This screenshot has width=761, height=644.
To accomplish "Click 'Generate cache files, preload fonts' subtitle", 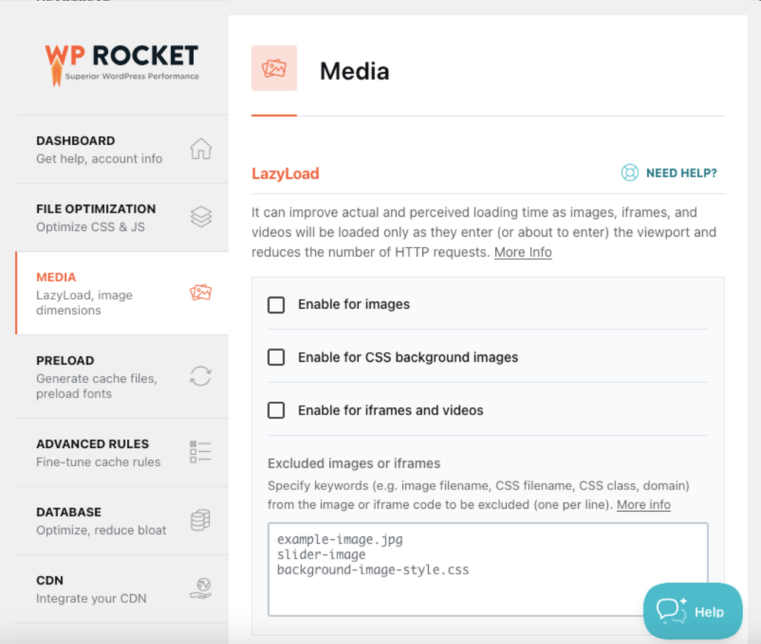I will tap(97, 386).
